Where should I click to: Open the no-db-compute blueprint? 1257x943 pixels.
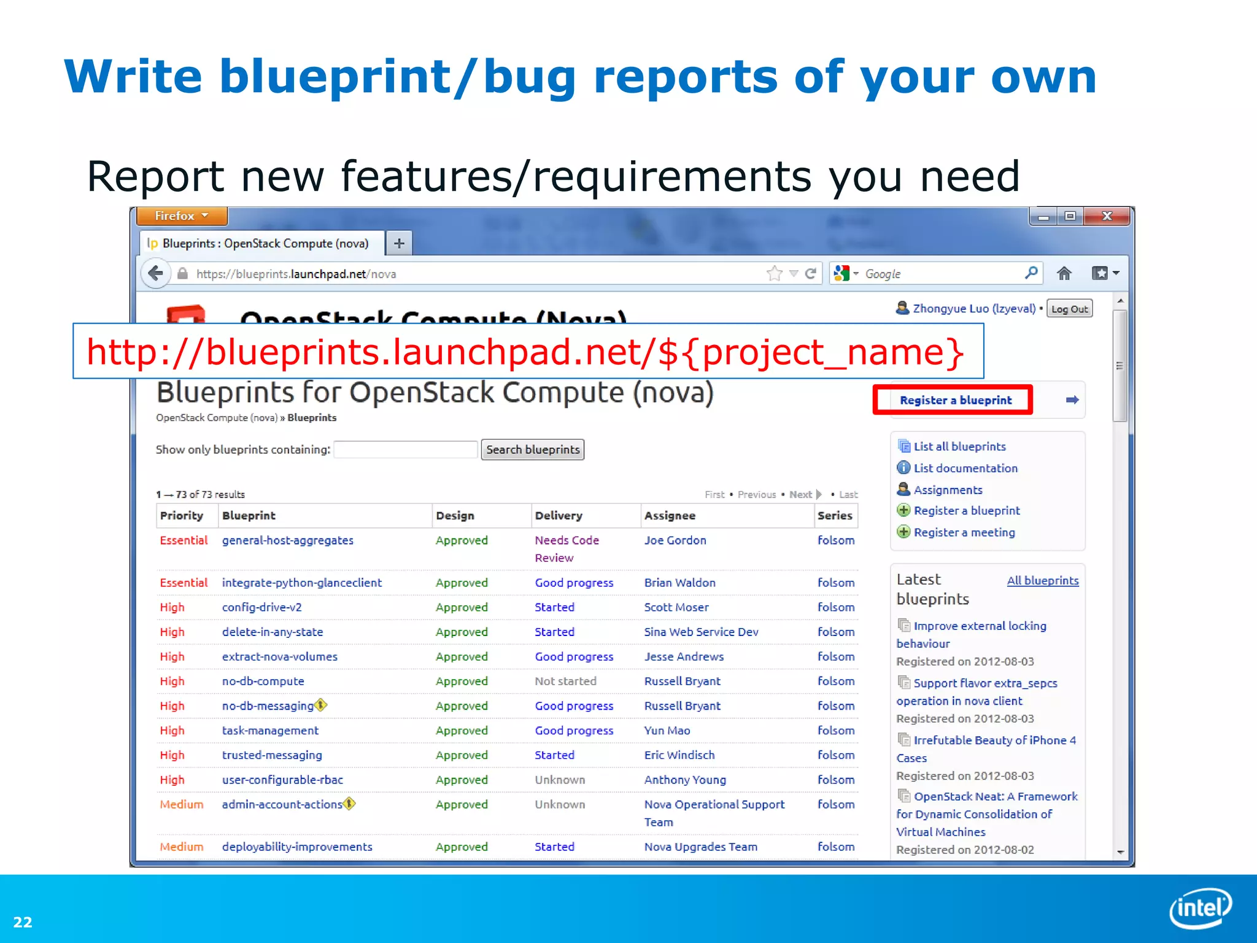point(263,681)
